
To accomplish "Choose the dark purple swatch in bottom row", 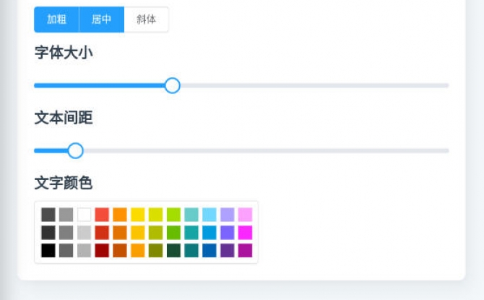I will coord(227,251).
